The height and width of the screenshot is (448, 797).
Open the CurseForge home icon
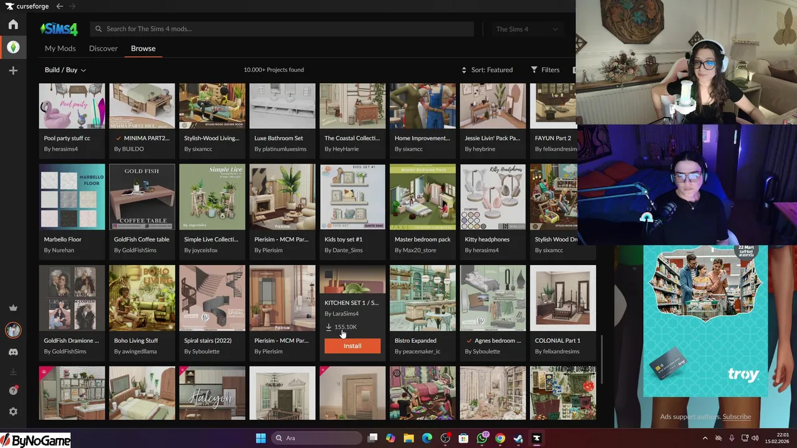tap(13, 24)
